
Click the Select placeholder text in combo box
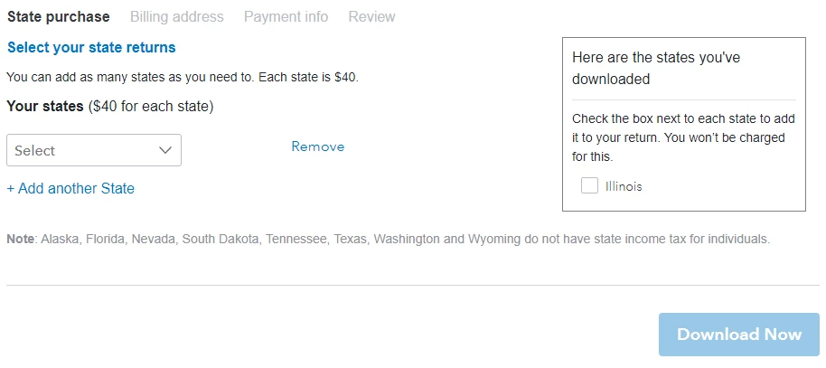tap(34, 151)
